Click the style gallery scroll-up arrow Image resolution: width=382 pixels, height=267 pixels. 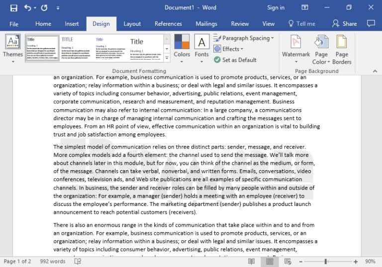pyautogui.click(x=167, y=39)
